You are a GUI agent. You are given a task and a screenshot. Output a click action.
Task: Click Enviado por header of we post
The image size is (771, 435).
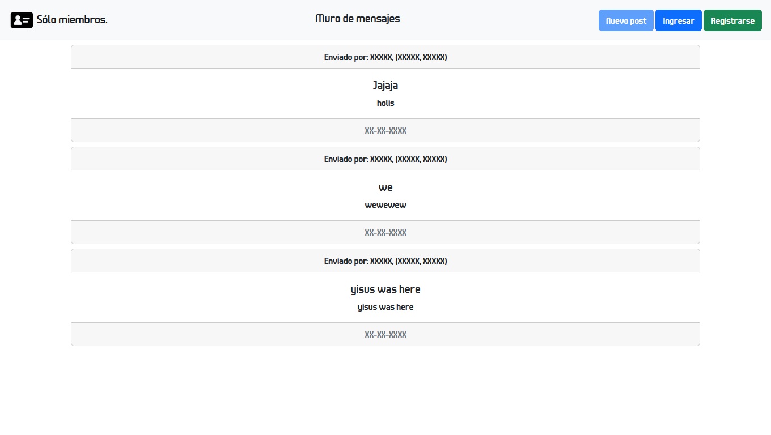coord(385,159)
